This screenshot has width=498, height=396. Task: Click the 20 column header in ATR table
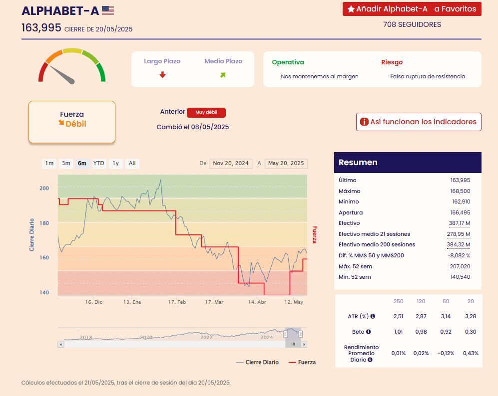[x=471, y=301]
